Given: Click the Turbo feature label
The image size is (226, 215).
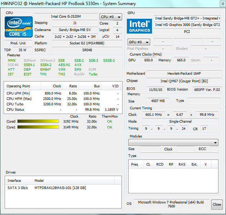Looking at the screenshot, I should (x=93, y=74).
